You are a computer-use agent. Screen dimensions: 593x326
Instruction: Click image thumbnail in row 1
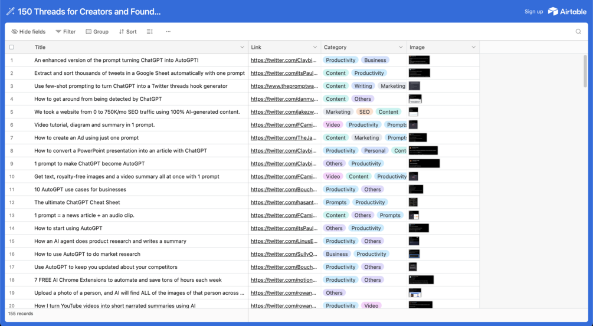click(419, 60)
